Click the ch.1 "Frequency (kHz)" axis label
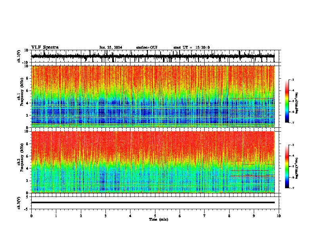Screen dimensions: 314x242 click(x=22, y=92)
